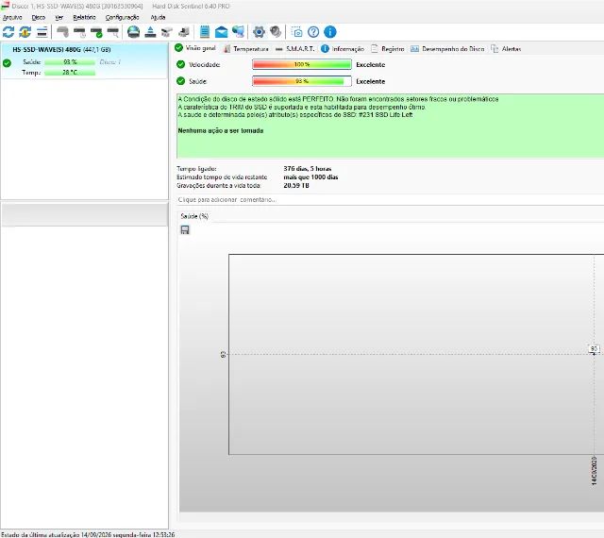Click the blue info about icon

click(x=330, y=32)
